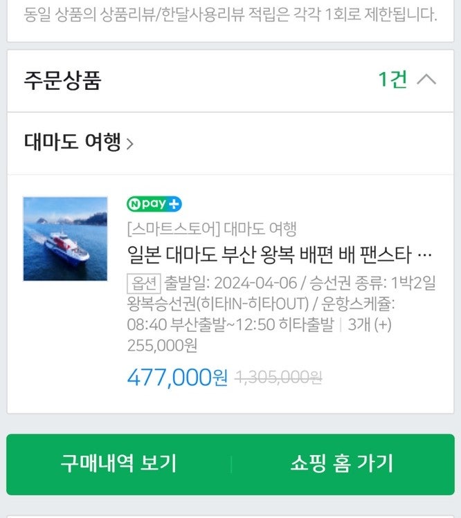The image size is (461, 518).
Task: Open the 대마도 여행 store link
Action: [x=73, y=143]
